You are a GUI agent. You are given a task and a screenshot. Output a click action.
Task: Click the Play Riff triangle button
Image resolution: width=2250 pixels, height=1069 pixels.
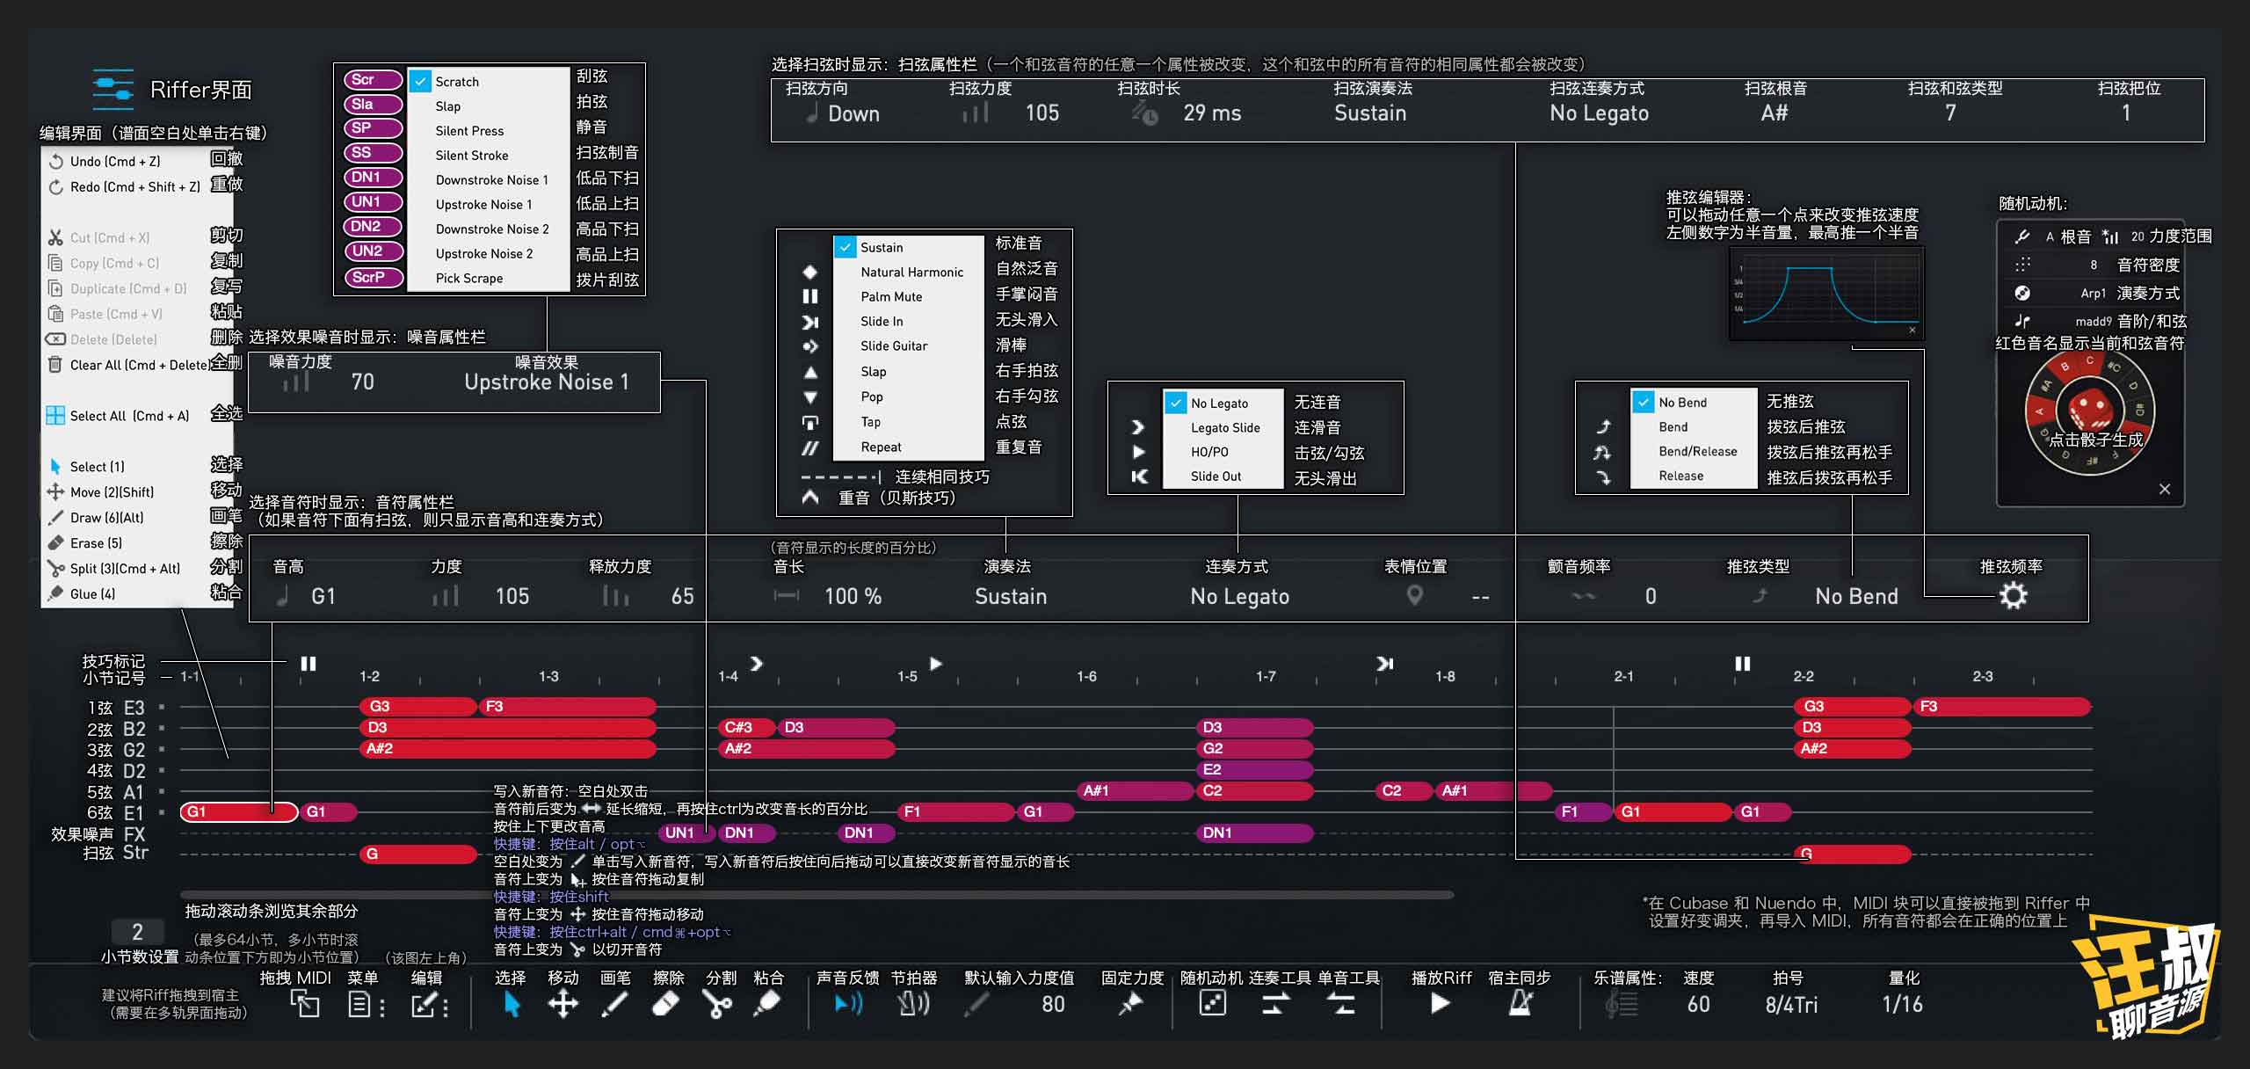click(1440, 1002)
